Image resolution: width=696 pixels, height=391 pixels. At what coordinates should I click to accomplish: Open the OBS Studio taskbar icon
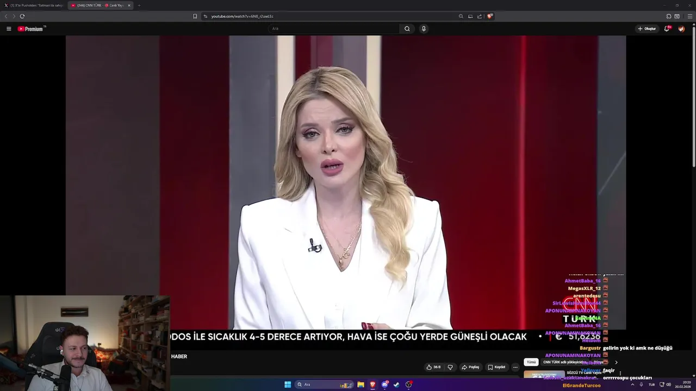coord(409,384)
